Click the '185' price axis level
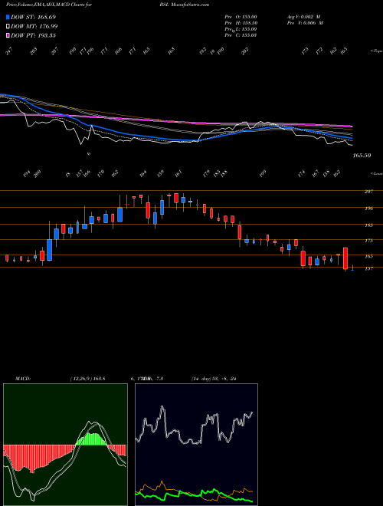The height and width of the screenshot is (506, 383). coord(368,225)
